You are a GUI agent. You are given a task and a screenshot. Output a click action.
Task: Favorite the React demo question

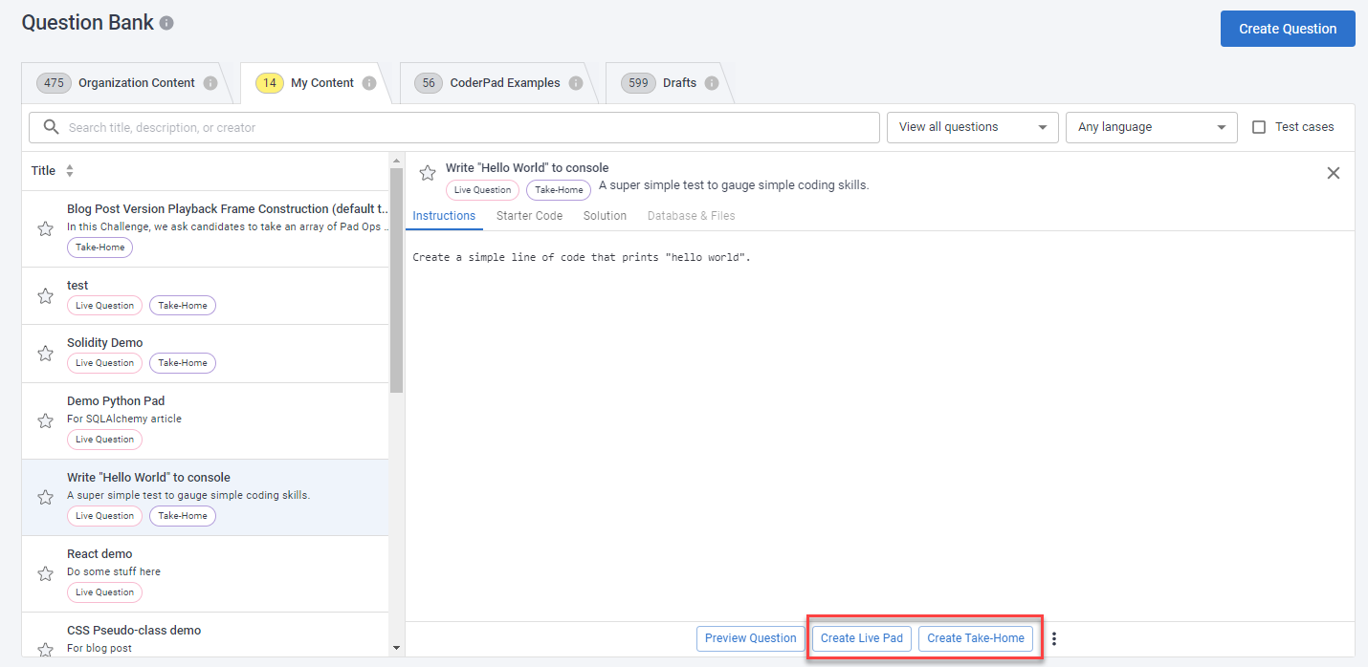point(45,573)
